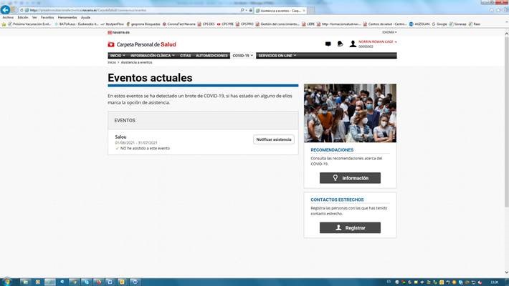Expand the INICIO menu
This screenshot has width=509, height=286.
(118, 55)
